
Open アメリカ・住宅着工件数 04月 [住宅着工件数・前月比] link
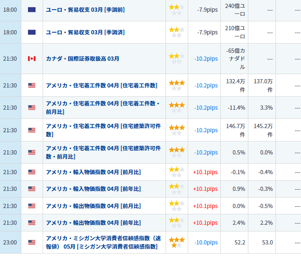tap(103, 108)
